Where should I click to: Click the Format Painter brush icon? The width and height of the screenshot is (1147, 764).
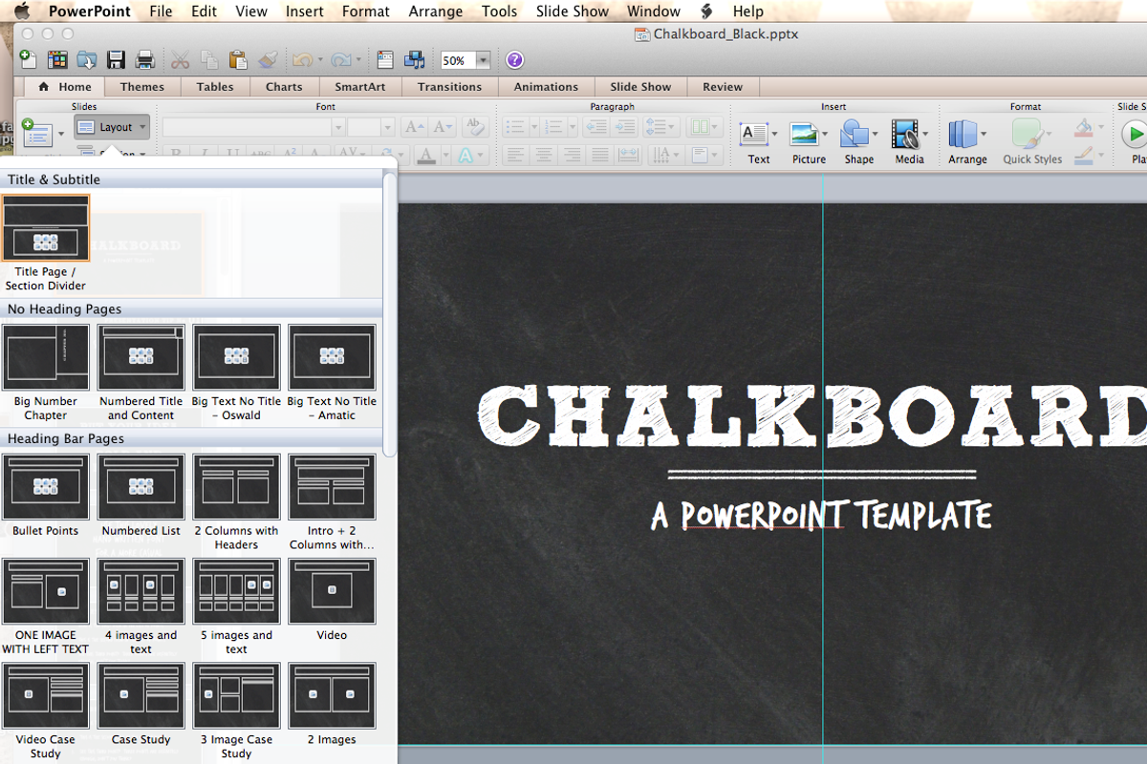point(268,60)
